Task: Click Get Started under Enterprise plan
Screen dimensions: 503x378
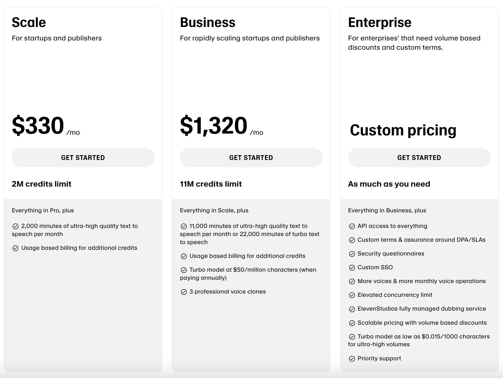Action: 419,158
